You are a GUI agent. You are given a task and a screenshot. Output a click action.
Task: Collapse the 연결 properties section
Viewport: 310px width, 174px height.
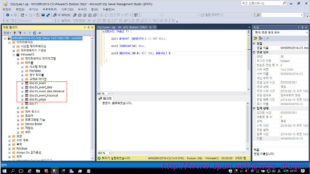(x=254, y=43)
